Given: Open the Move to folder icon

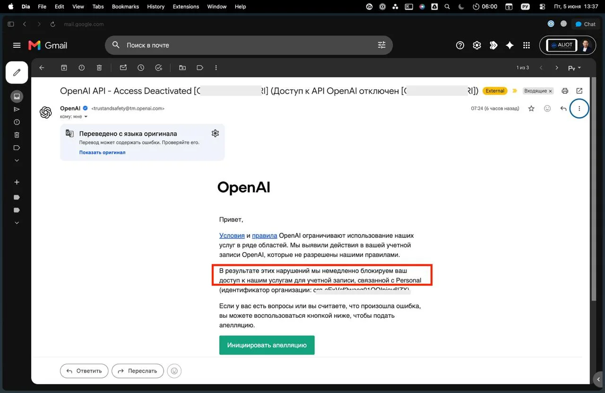Looking at the screenshot, I should point(182,68).
